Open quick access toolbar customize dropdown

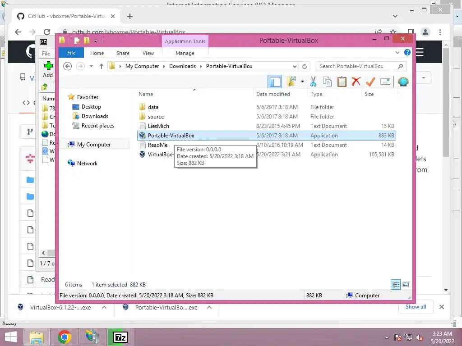point(96,41)
